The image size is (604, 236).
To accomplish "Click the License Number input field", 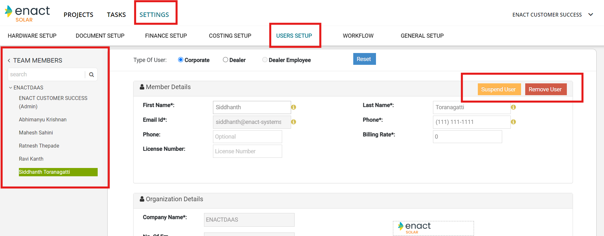I will [247, 151].
